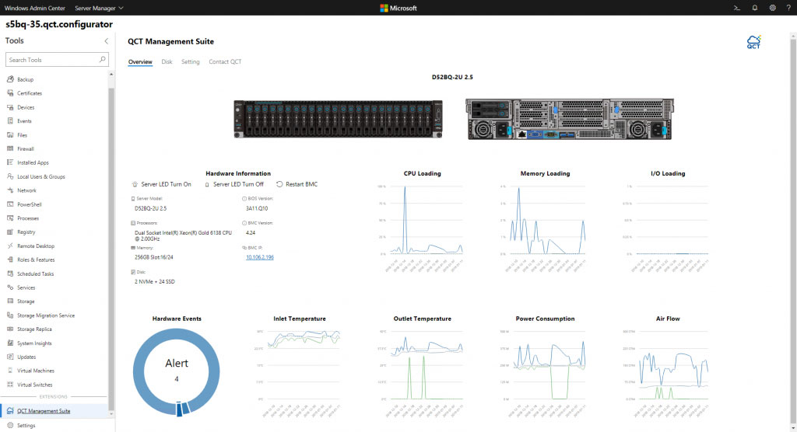Click the Hardware Events Alert donut
The height and width of the screenshot is (432, 797).
(x=177, y=372)
